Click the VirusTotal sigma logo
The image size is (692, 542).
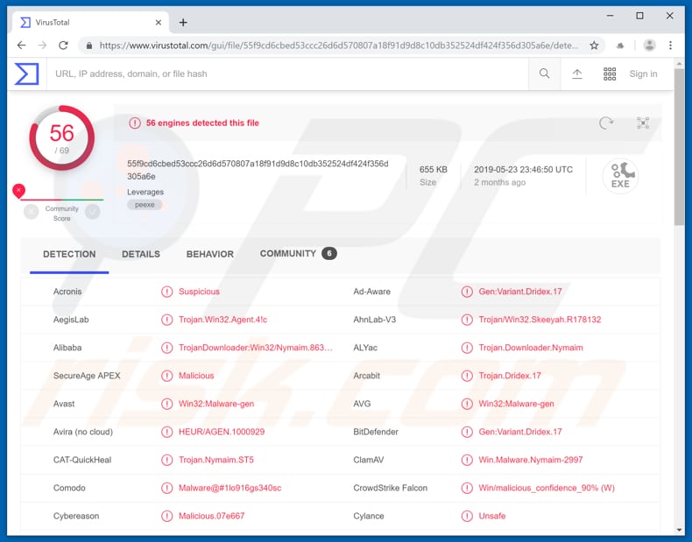click(x=26, y=74)
